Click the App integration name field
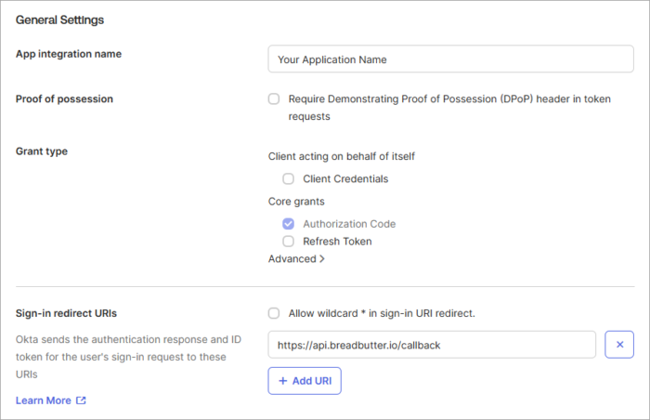This screenshot has width=650, height=420. (450, 59)
